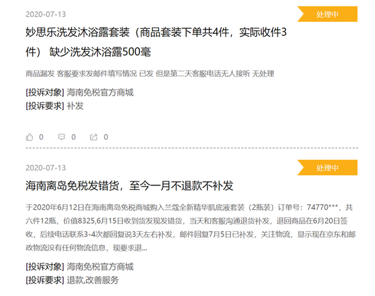Viewport: 375px width, 296px height.
Task: Select the first complaint's 海南免税官方商城 target
Action: (100, 92)
